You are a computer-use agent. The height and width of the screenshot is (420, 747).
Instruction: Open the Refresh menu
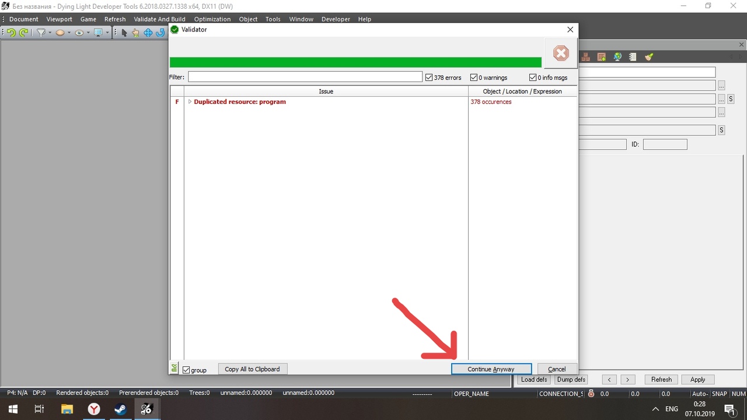[115, 19]
